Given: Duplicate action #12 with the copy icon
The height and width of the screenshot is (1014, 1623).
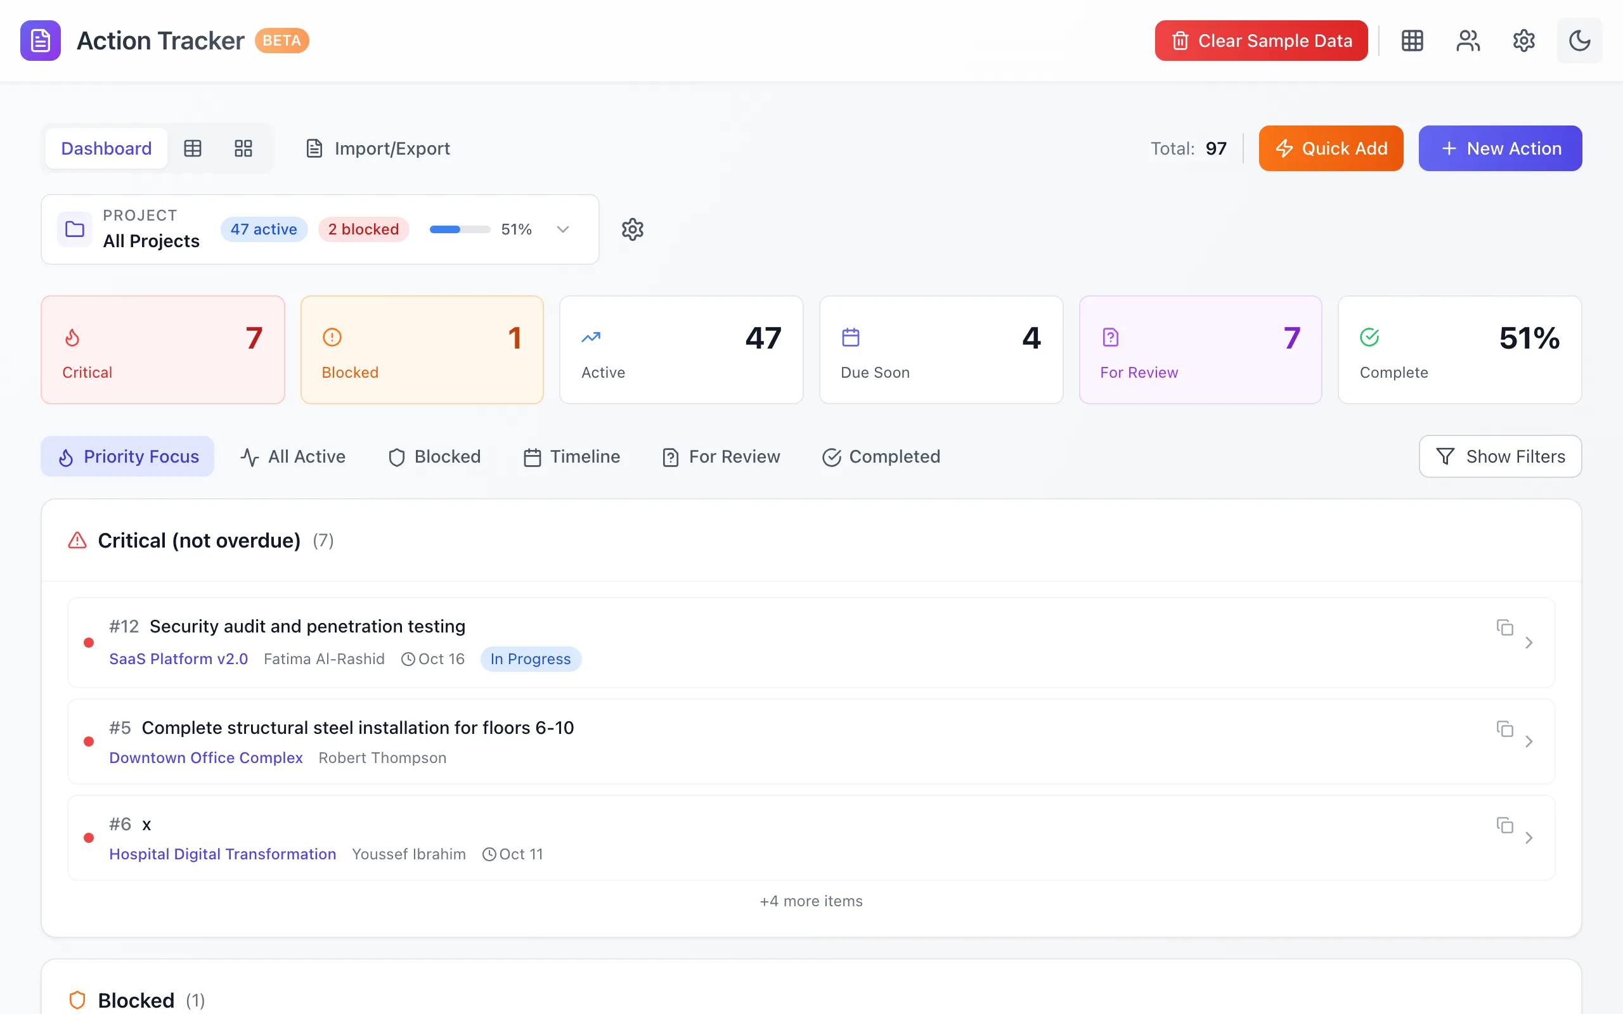Looking at the screenshot, I should click(1505, 627).
